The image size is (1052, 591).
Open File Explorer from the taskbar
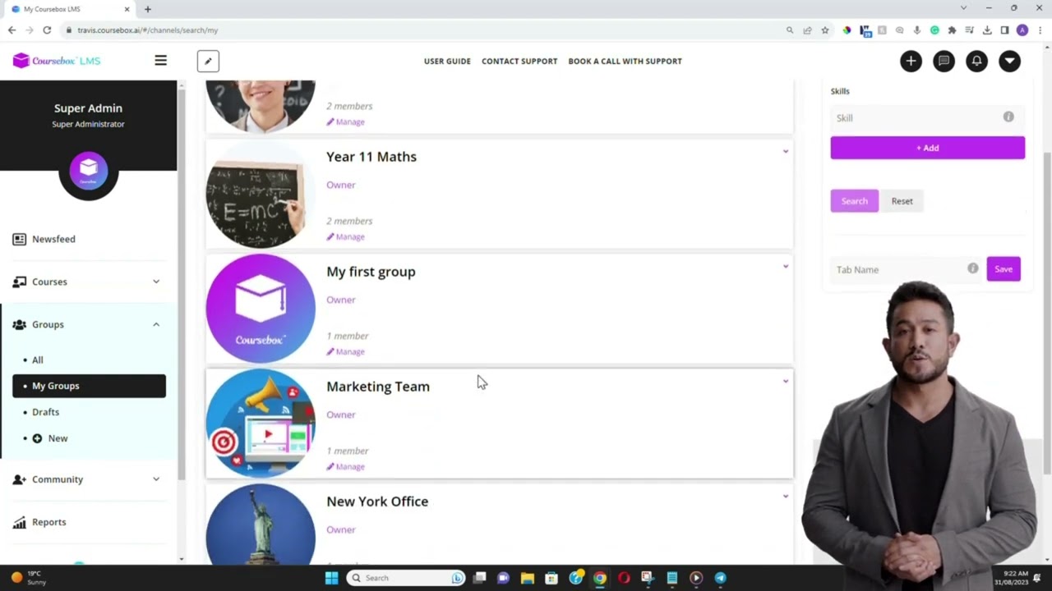(528, 578)
